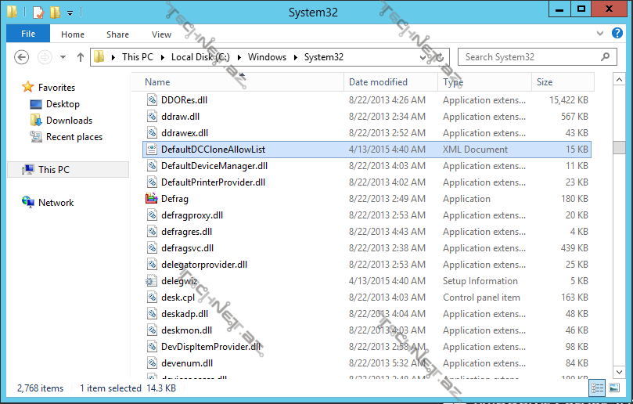This screenshot has height=404, width=633.
Task: Switch to the View ribbon tab
Action: coord(161,34)
